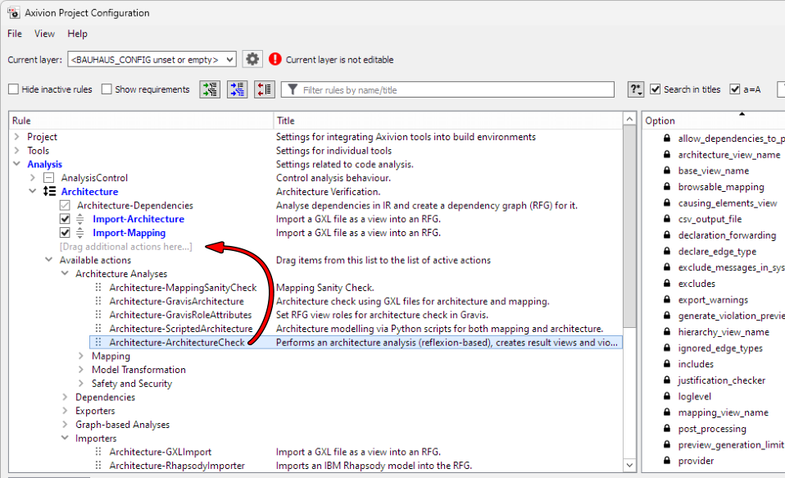785x478 pixels.
Task: Uncheck Search in titles checkbox
Action: point(656,89)
